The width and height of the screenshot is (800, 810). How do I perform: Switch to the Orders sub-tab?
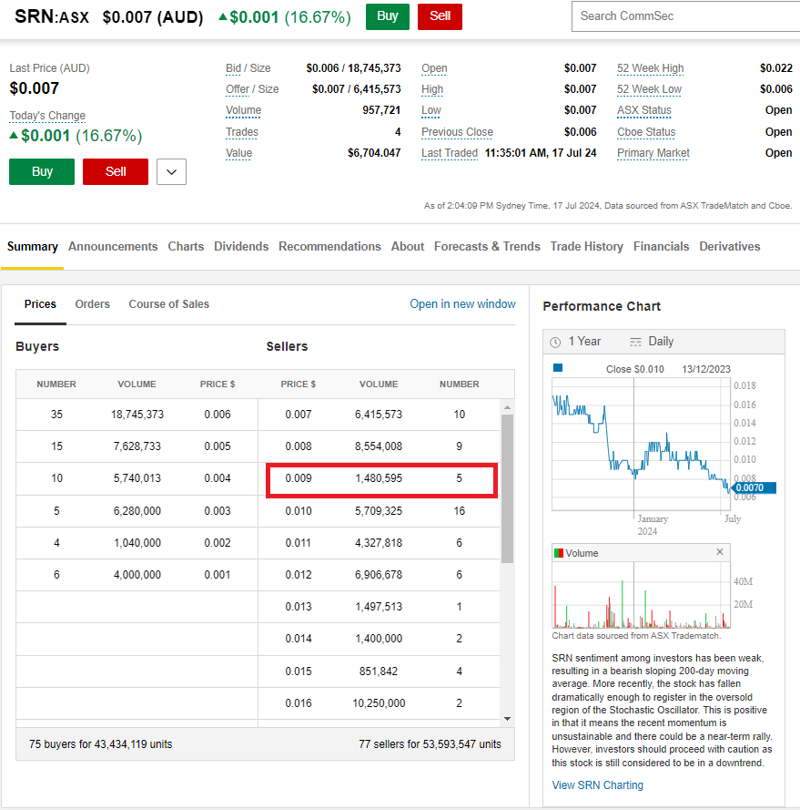pyautogui.click(x=93, y=304)
